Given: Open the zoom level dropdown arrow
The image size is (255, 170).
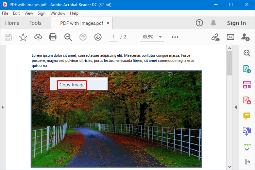Looking at the screenshot, I should [x=160, y=37].
